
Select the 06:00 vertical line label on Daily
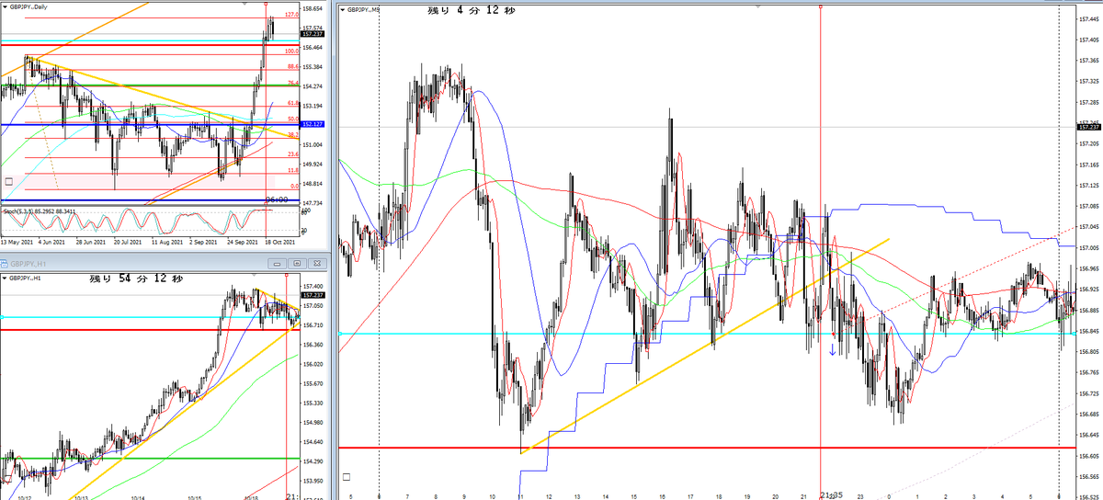tap(277, 199)
